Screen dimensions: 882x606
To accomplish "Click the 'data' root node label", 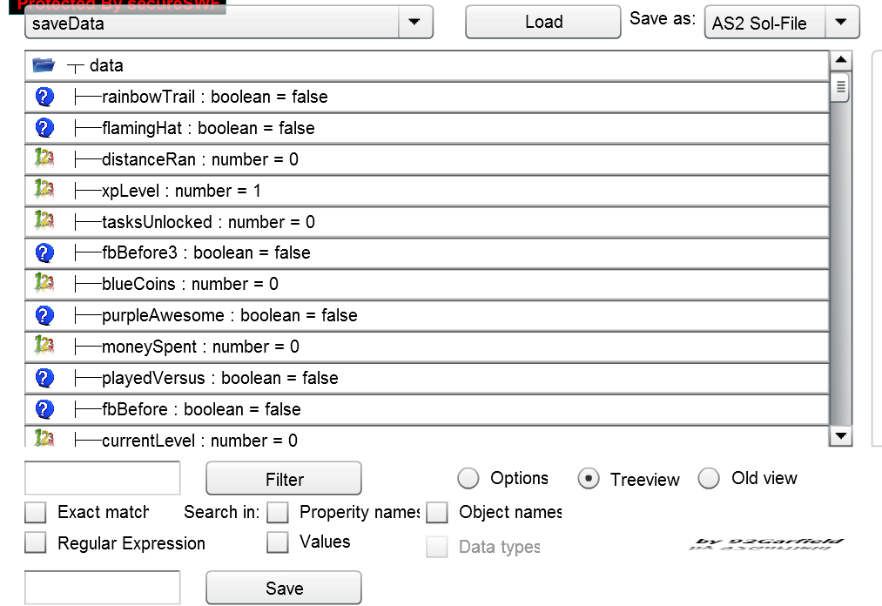I will pyautogui.click(x=106, y=65).
